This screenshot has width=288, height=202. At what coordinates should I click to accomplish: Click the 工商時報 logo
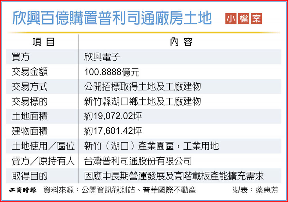(x=23, y=190)
